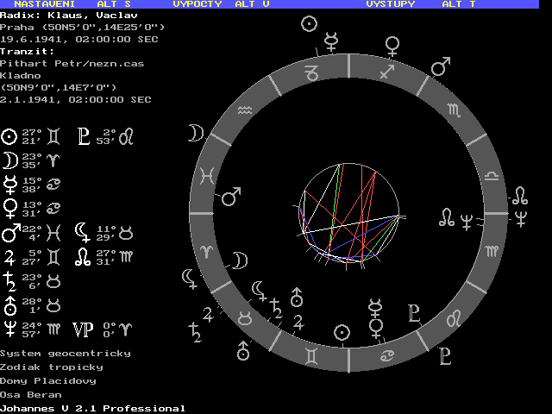Click the Capricorn sign in the zodiac ring

[x=311, y=72]
